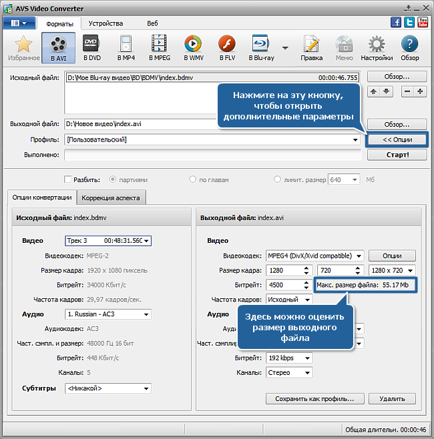Open the main application menu button

(x=19, y=23)
